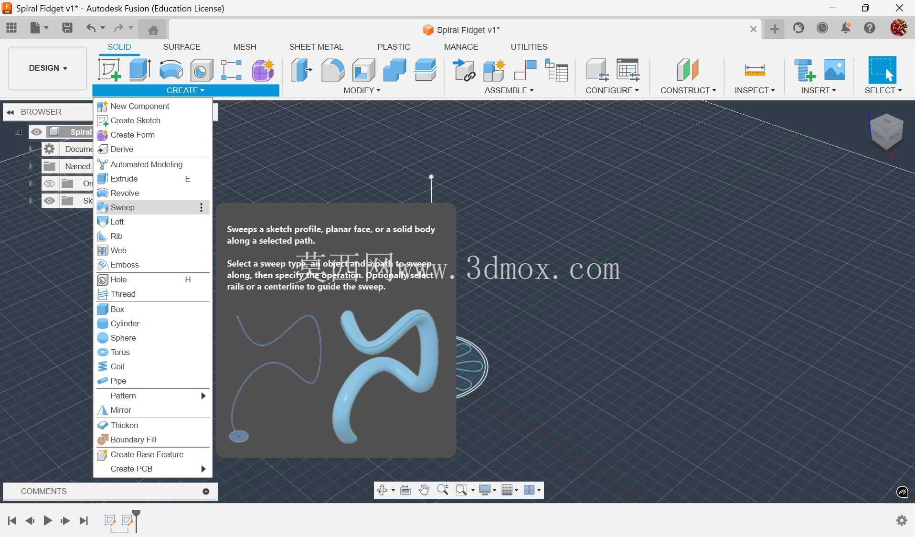
Task: Expand the COMMENTS panel
Action: tap(206, 492)
